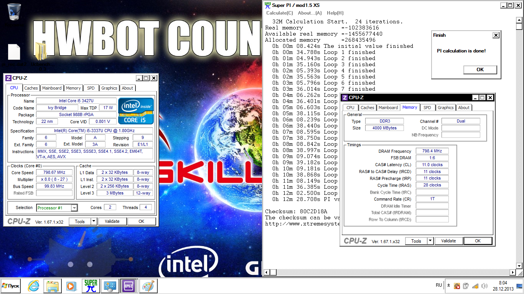
Task: Click Tools button in left CPU-Z
Action: coord(80,221)
